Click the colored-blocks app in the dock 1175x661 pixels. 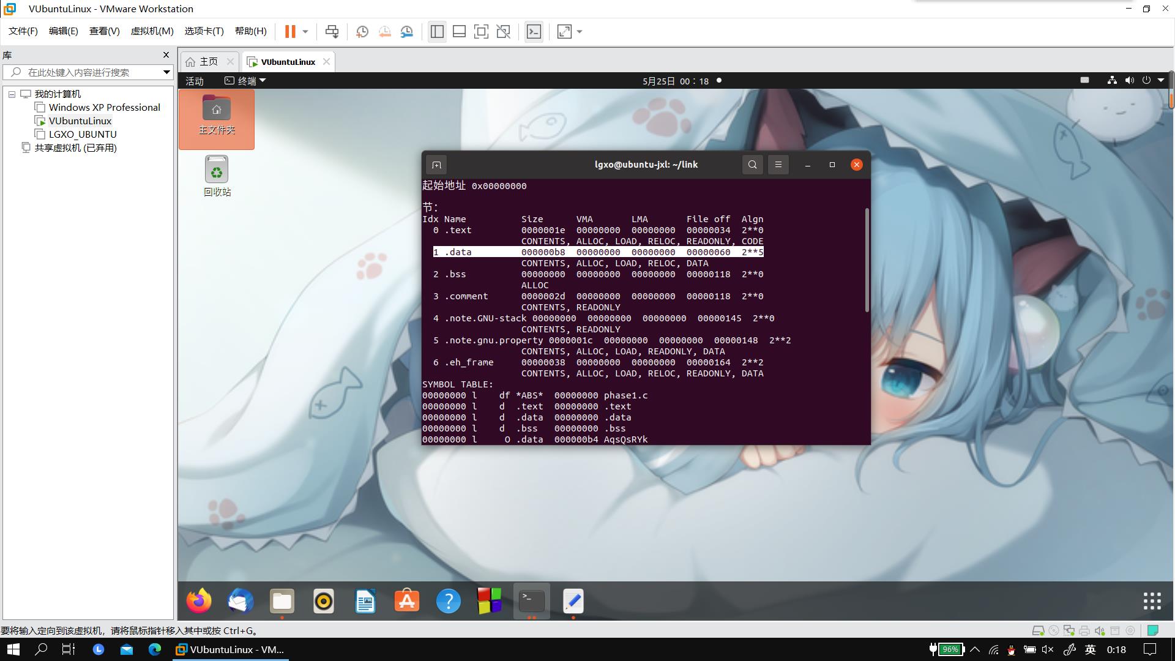click(490, 601)
